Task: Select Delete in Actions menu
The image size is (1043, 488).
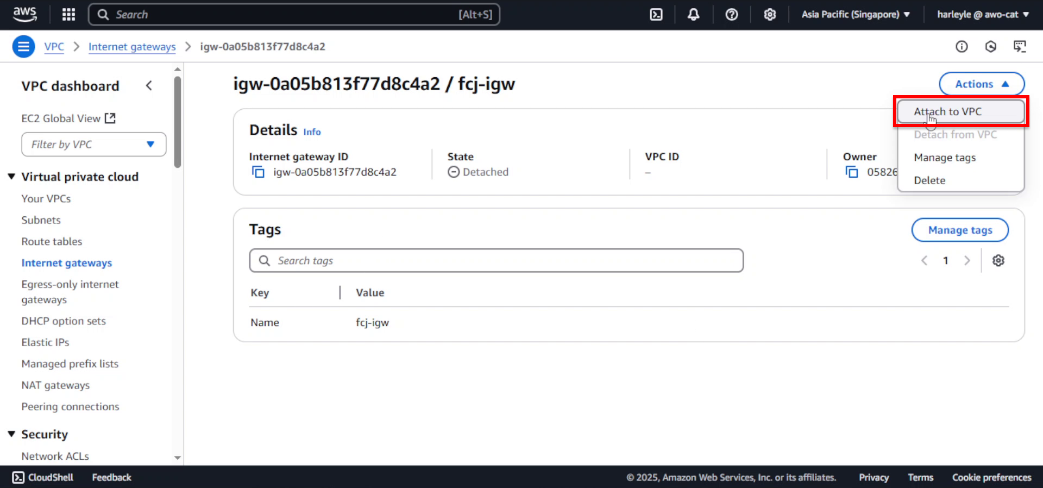Action: 960,180
